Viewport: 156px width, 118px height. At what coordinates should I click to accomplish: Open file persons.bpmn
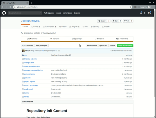click(29, 74)
